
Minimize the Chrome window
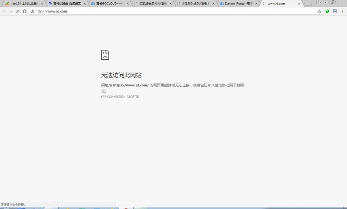click(x=326, y=2)
